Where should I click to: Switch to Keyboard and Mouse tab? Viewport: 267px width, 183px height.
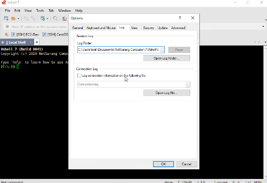point(101,28)
